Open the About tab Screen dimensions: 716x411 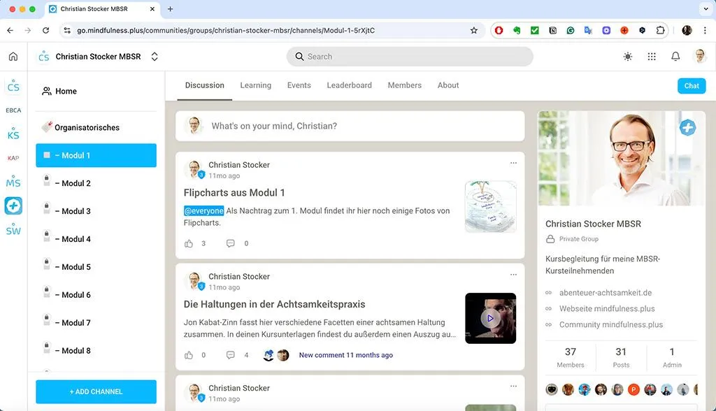coord(448,85)
